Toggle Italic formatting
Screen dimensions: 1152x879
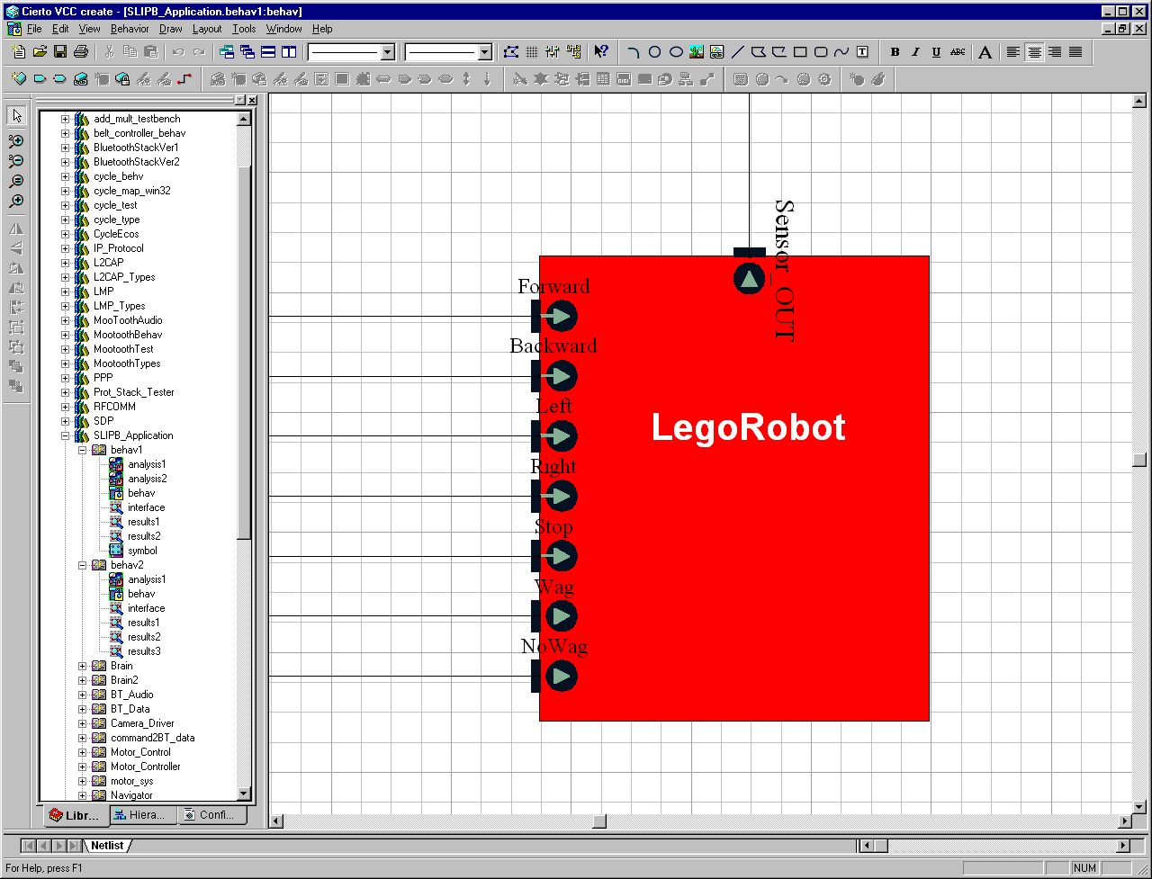point(915,52)
